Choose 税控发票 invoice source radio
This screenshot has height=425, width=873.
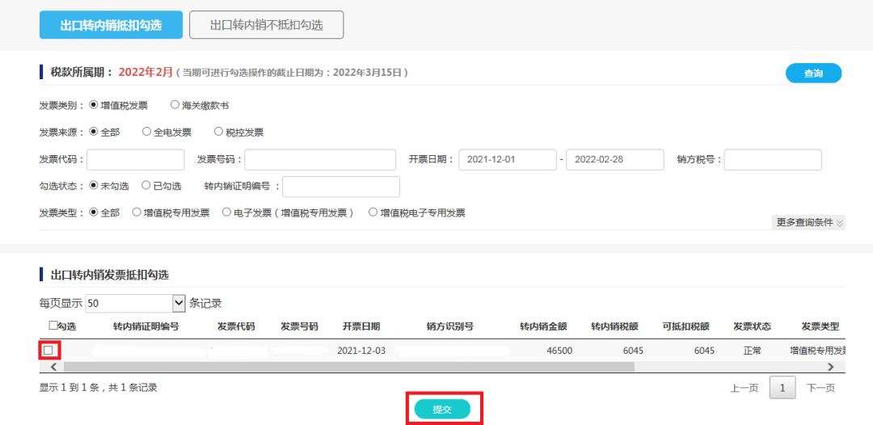point(219,132)
